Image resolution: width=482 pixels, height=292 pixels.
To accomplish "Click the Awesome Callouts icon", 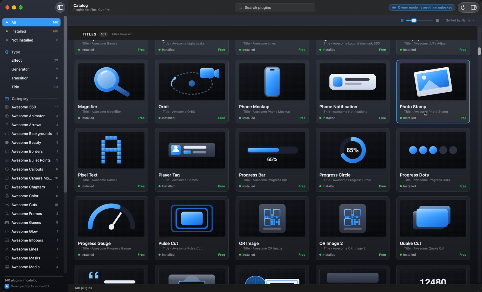I will click(x=7, y=169).
